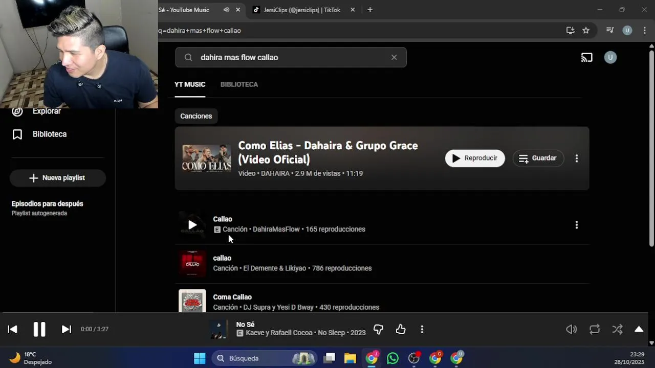Click 'No Sé' now-playing title
Image resolution: width=655 pixels, height=368 pixels.
pyautogui.click(x=245, y=325)
